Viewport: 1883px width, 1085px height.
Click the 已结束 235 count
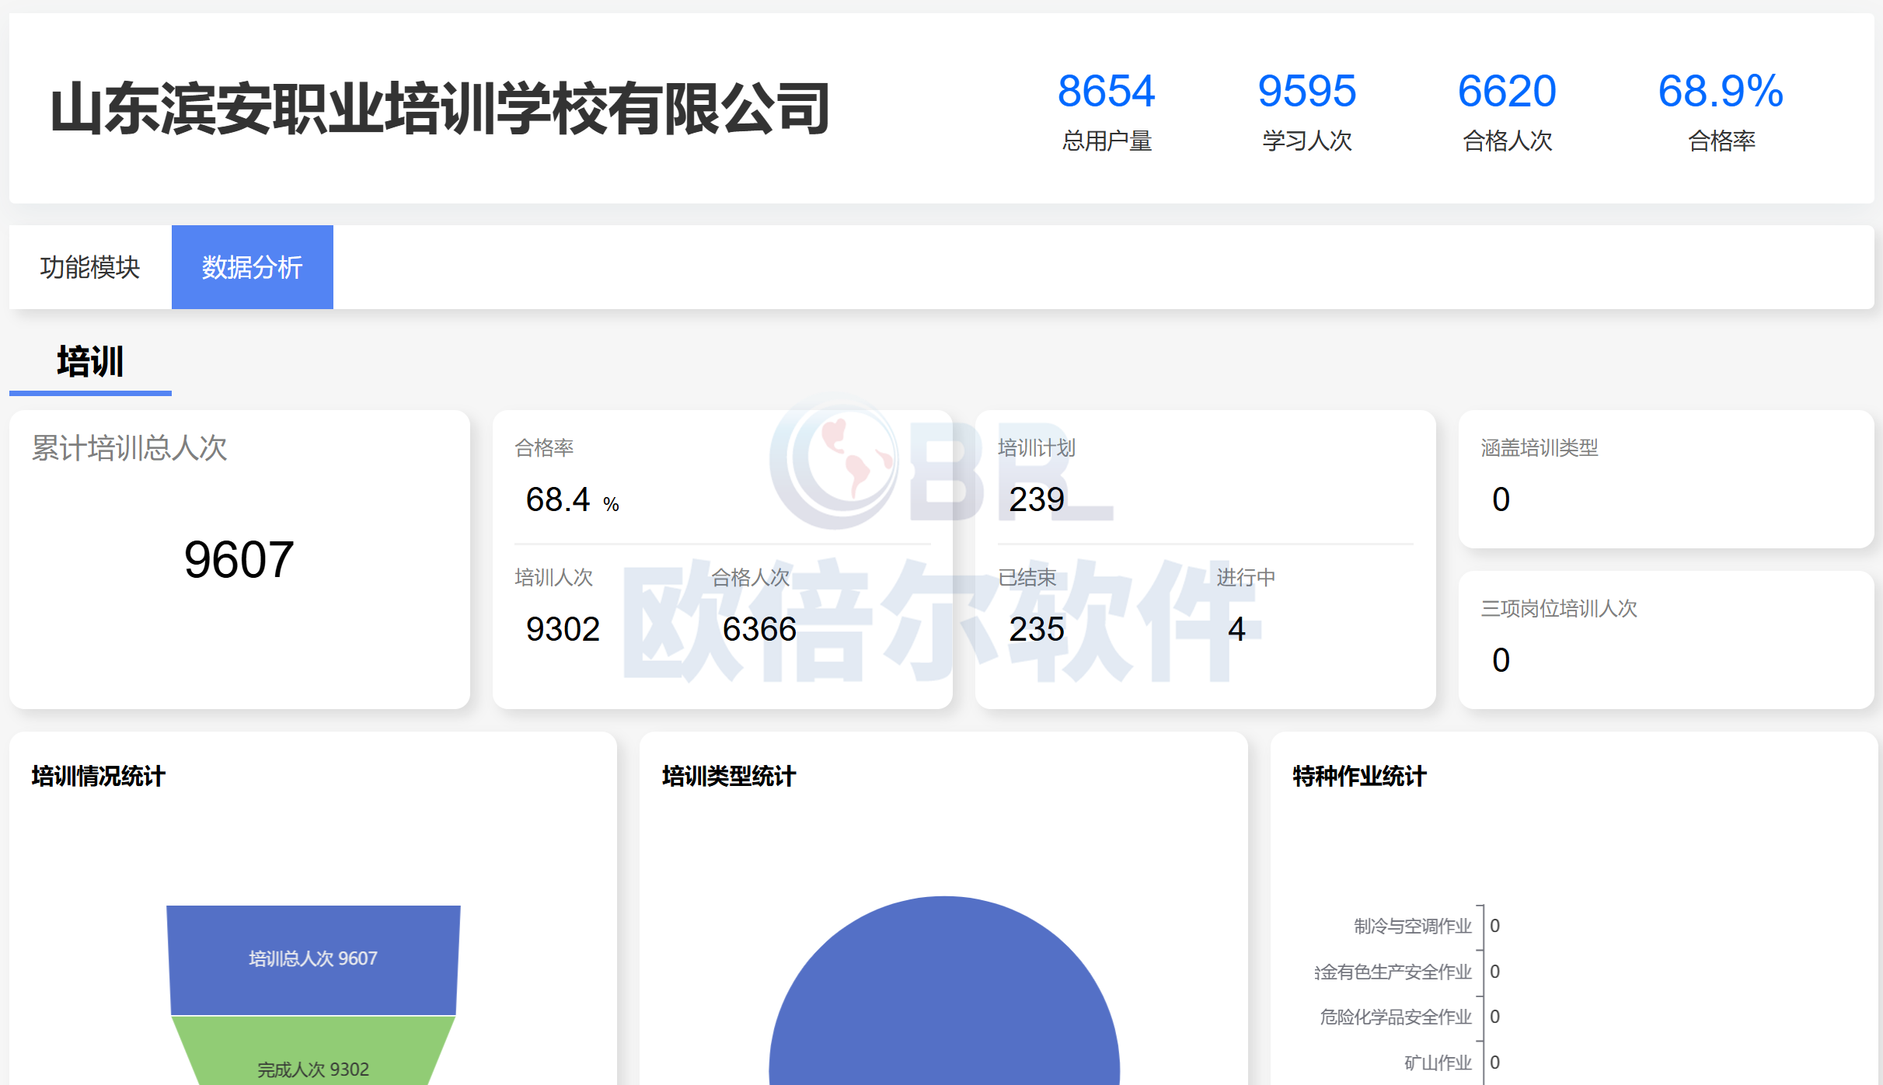click(x=1036, y=628)
